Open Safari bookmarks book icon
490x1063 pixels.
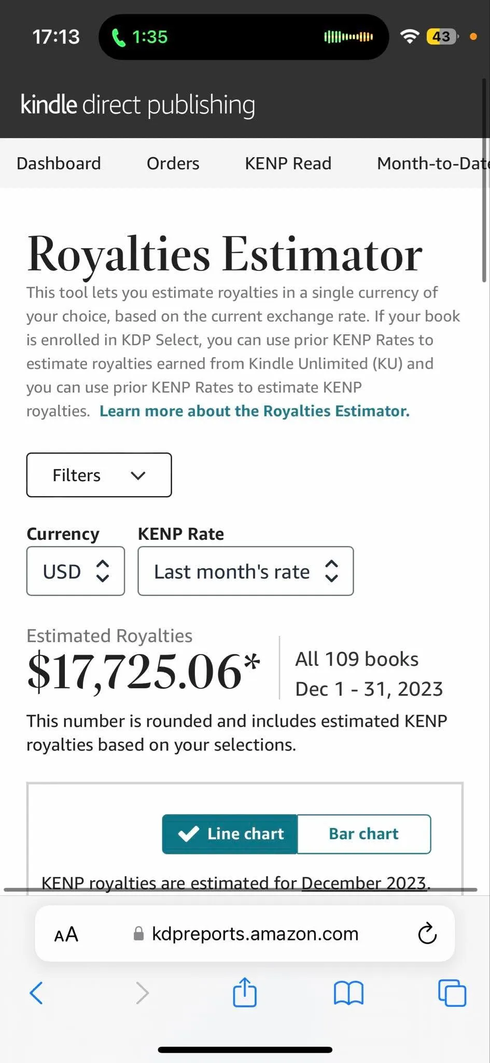[348, 993]
